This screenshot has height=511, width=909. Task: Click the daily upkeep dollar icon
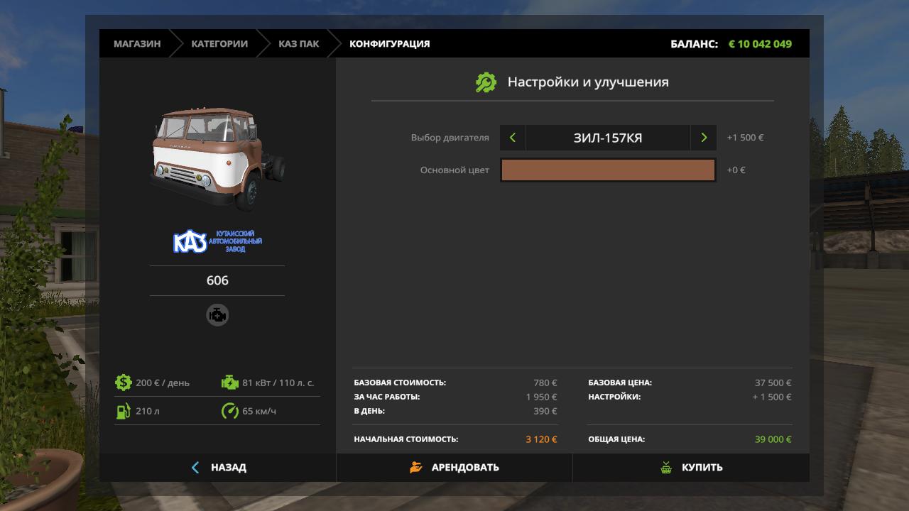click(x=124, y=383)
